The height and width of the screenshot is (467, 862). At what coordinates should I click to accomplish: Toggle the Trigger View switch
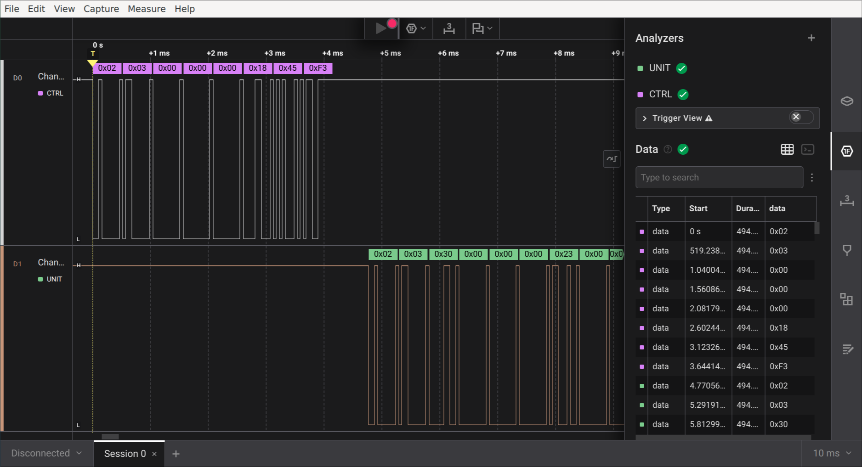801,118
